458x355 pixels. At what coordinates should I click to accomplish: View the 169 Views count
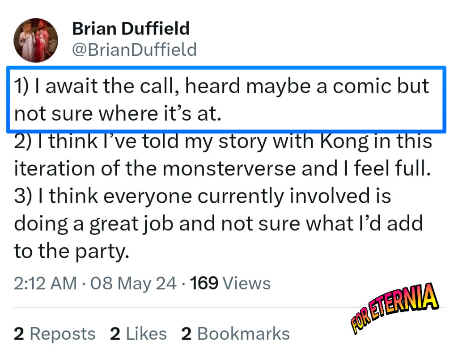coord(231,284)
